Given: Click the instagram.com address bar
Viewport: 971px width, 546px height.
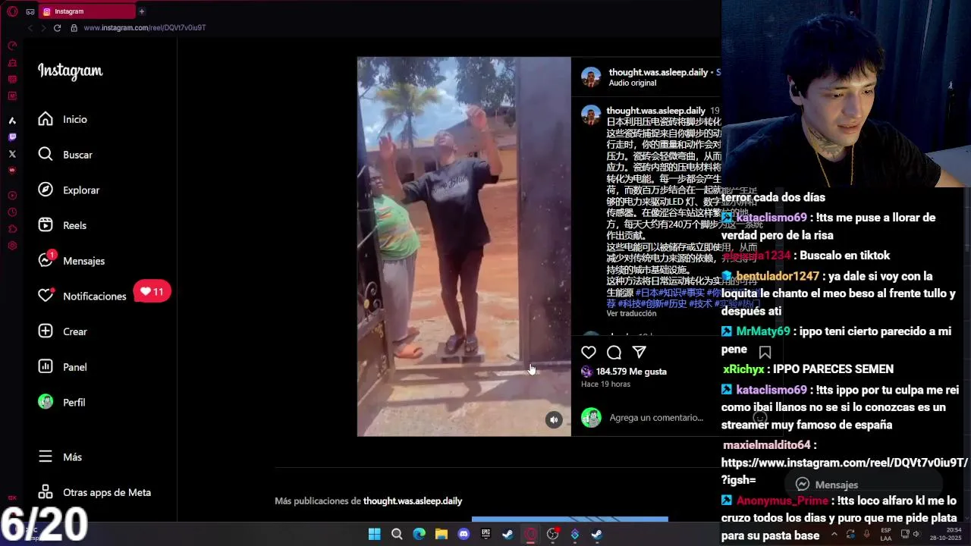Looking at the screenshot, I should 144,28.
